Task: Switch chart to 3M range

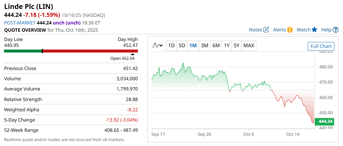Action: point(204,46)
